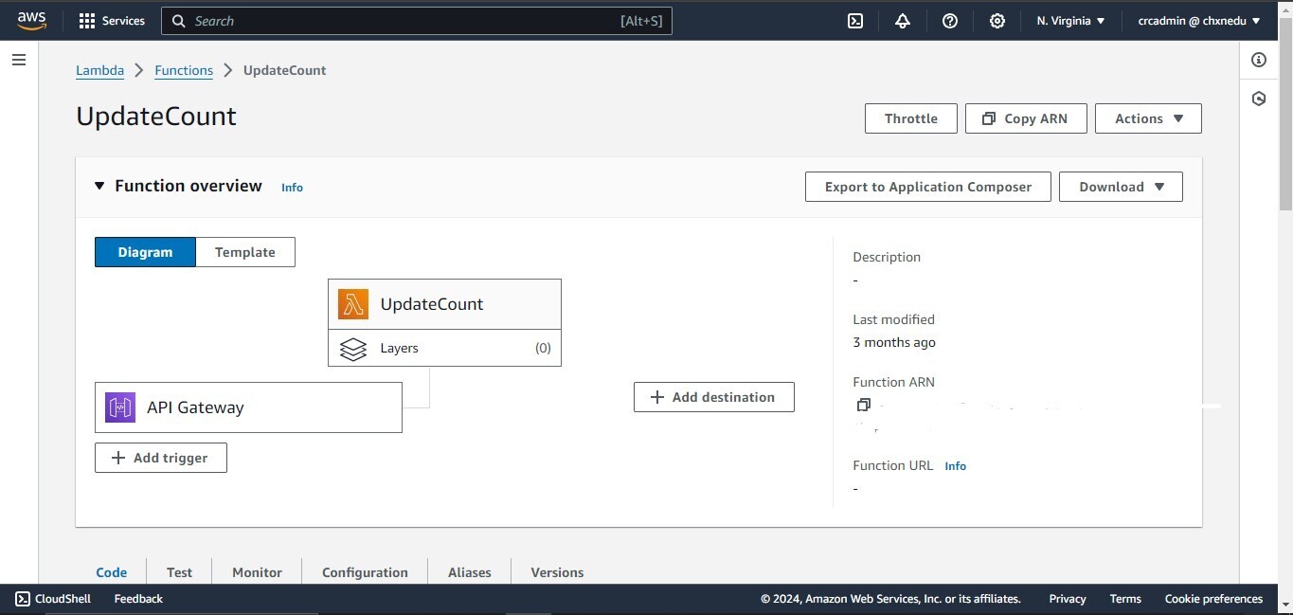
Task: Open the notifications bell icon
Action: tap(903, 21)
